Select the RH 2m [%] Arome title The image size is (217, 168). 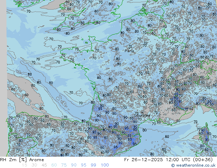coord(22,160)
